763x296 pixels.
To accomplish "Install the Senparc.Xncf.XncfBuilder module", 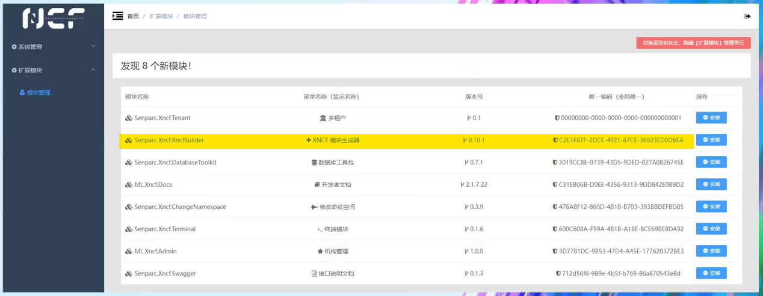I will click(x=711, y=140).
